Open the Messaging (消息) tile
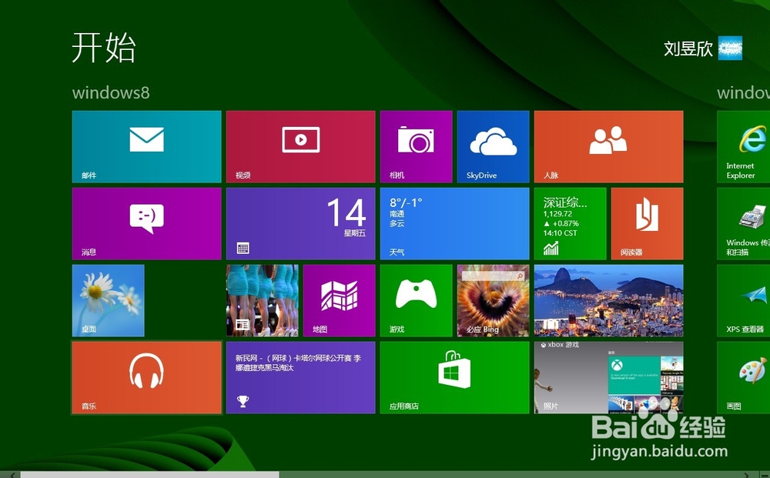Viewport: 770px width, 478px height. pyautogui.click(x=146, y=224)
